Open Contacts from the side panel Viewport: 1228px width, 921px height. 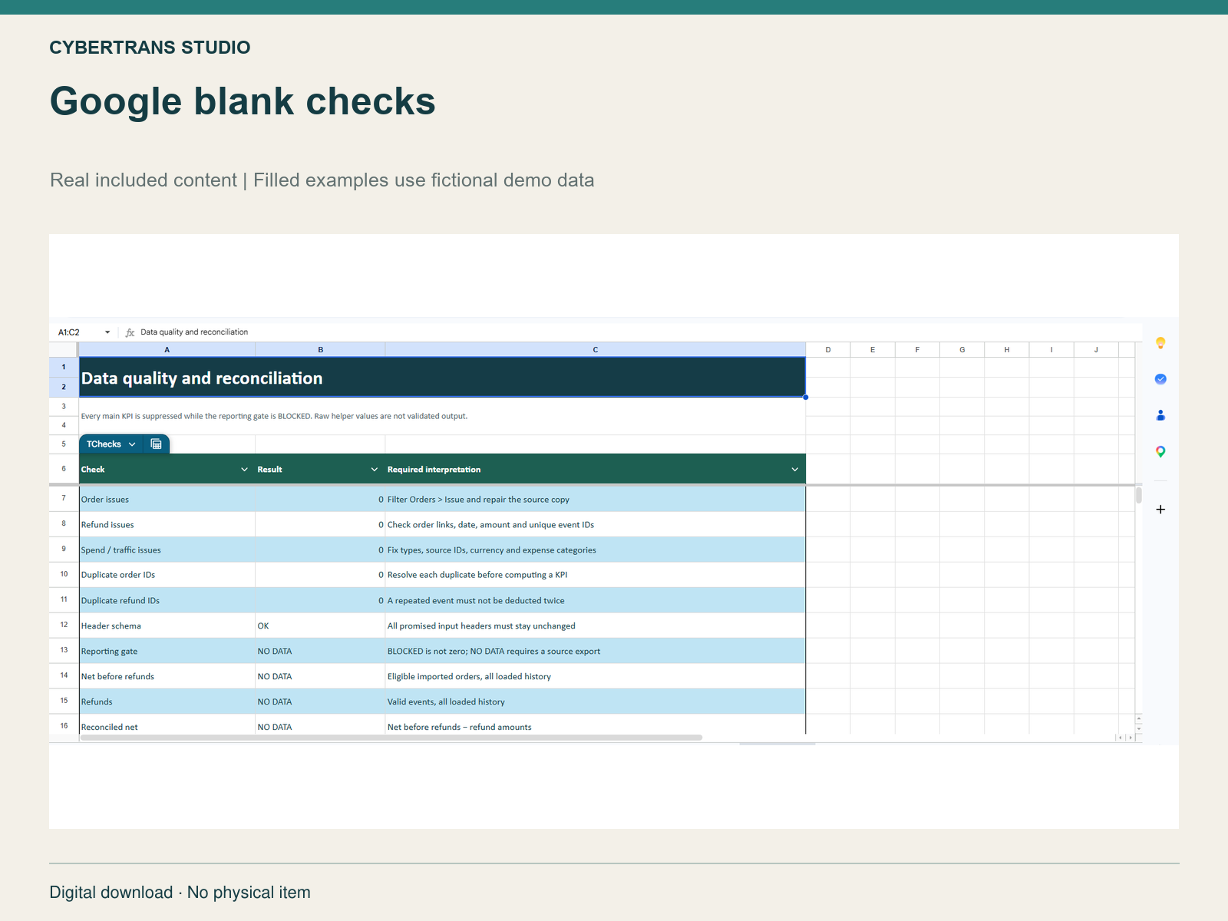click(x=1160, y=415)
